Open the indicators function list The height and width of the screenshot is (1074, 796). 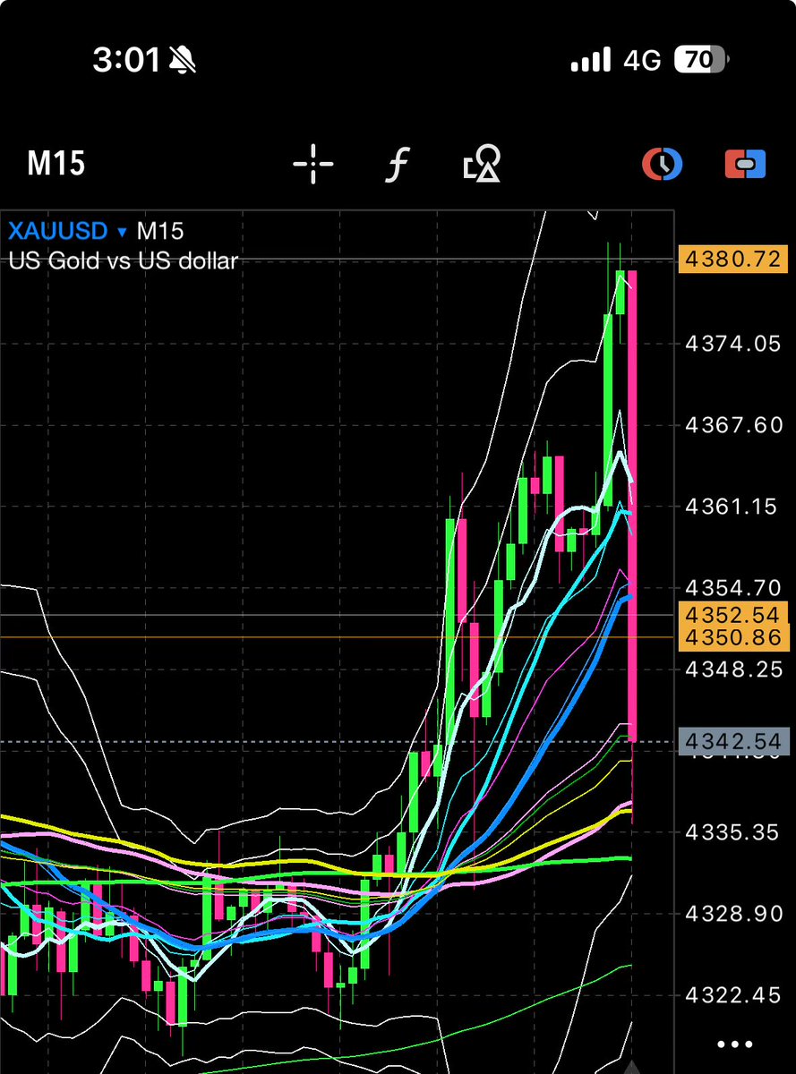(398, 165)
